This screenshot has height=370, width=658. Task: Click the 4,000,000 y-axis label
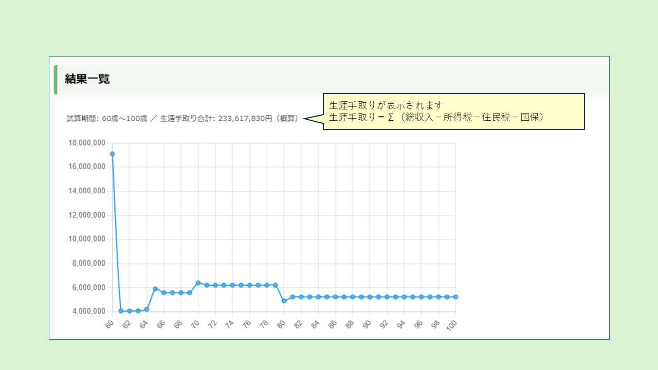88,311
